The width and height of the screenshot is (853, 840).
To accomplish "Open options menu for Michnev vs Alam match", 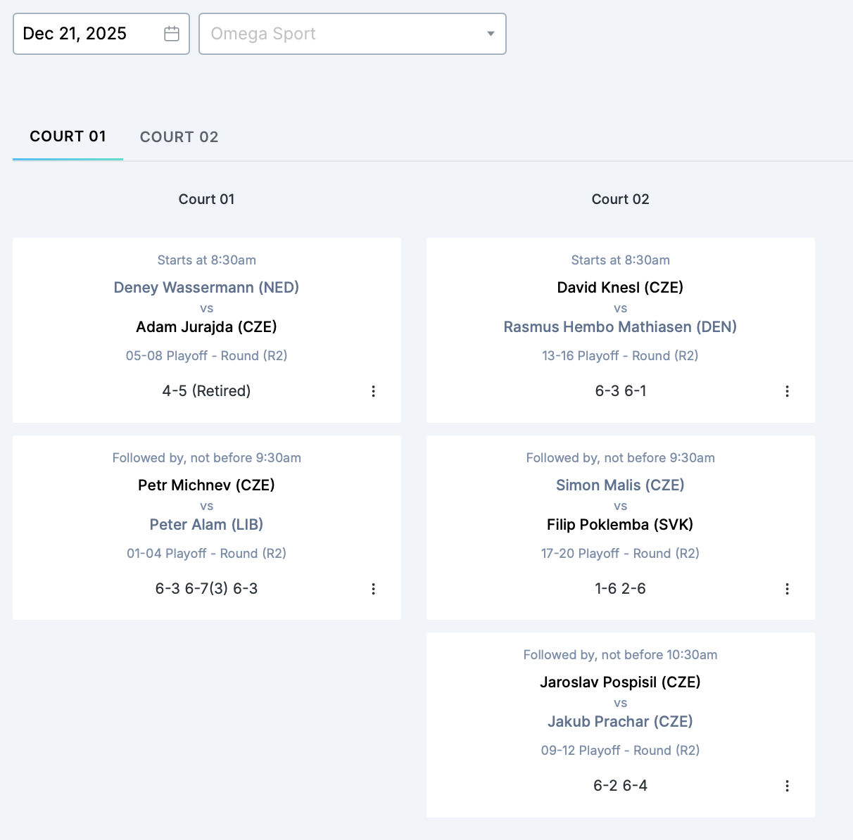I will [x=373, y=589].
